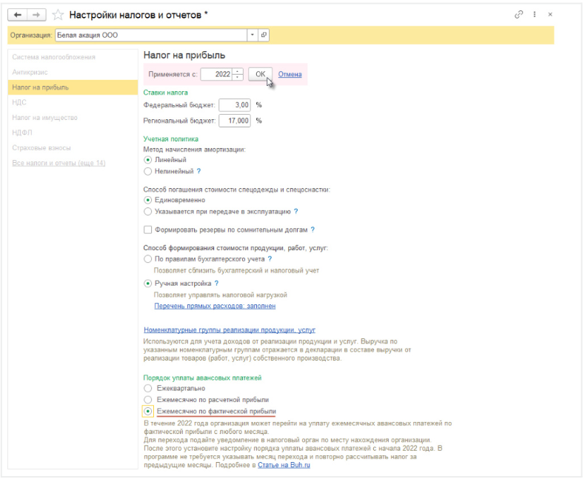Open Налог на имущество section
This screenshot has width=585, height=482.
[x=44, y=118]
